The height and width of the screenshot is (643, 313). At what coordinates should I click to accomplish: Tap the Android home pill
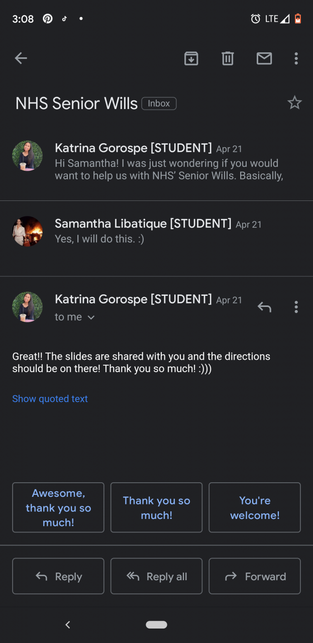[x=156, y=624]
